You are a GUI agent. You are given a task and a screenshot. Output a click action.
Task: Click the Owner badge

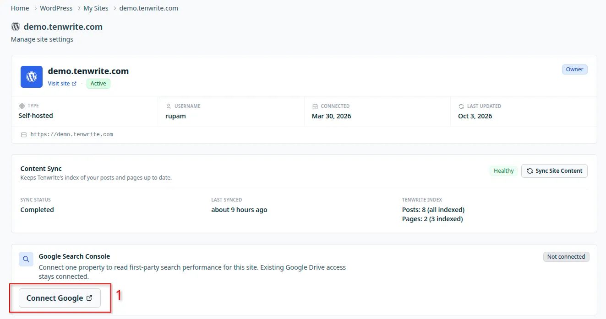click(574, 69)
